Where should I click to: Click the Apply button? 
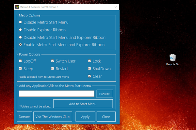tap(85, 117)
